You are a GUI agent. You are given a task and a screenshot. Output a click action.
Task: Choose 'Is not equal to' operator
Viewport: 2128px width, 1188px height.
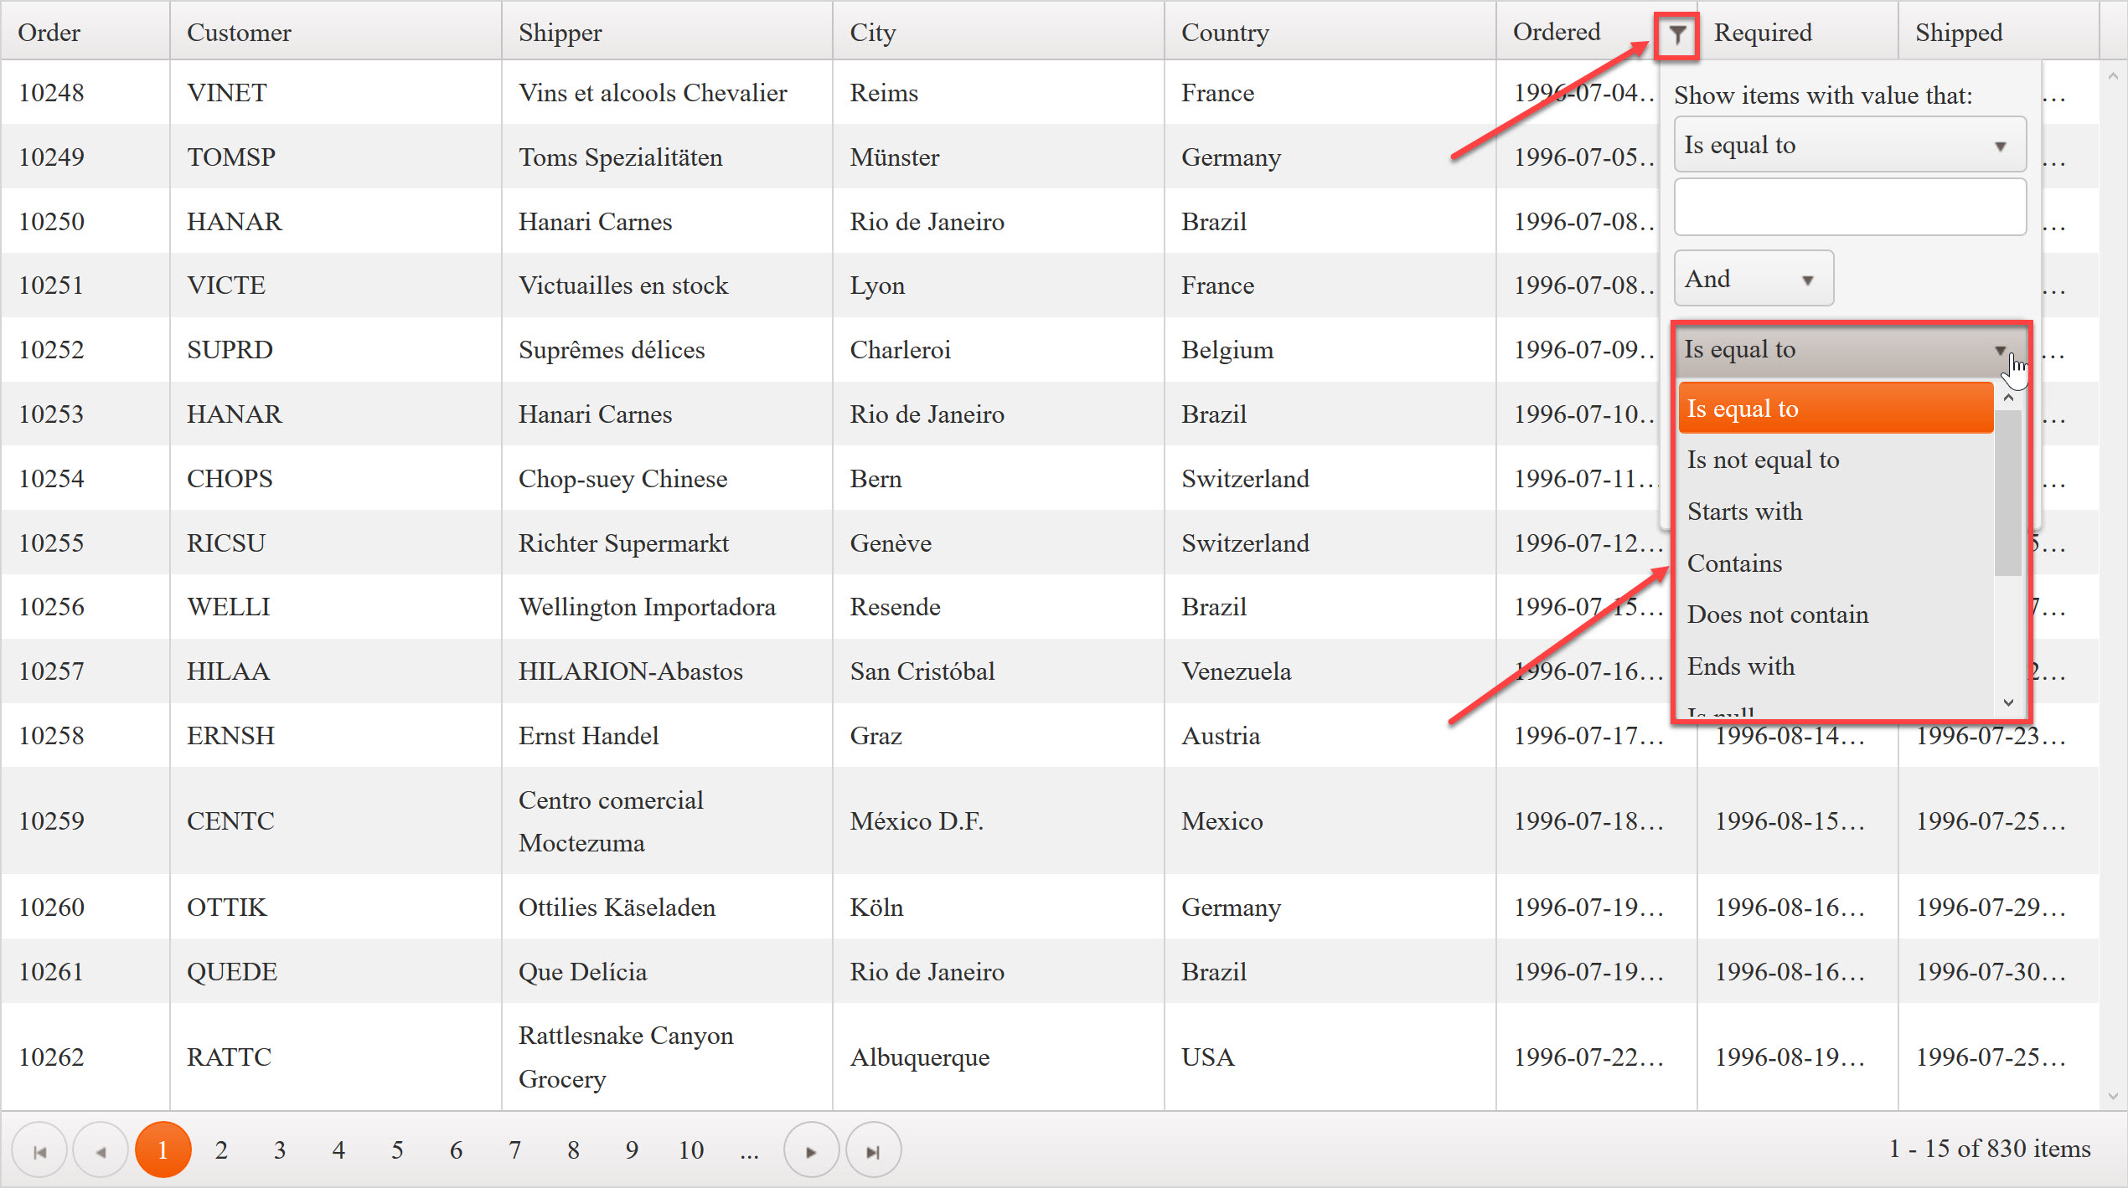(x=1763, y=460)
